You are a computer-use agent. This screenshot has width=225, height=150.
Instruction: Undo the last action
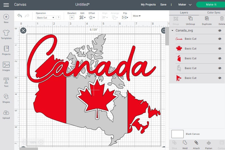click(20, 16)
